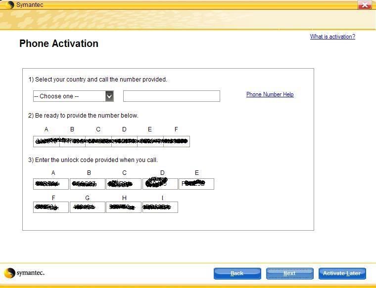Click the Activate Later button

(x=342, y=273)
